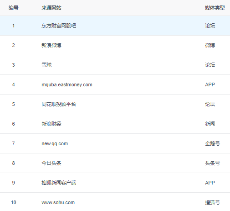Screen dimensions: 230x211
Task: Click the 新浪微博 source site entry
Action: click(x=51, y=45)
